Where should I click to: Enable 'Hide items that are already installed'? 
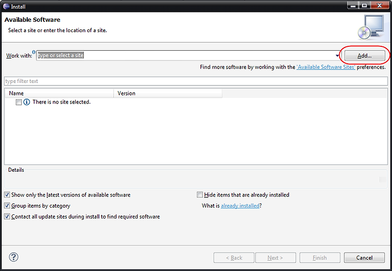200,195
